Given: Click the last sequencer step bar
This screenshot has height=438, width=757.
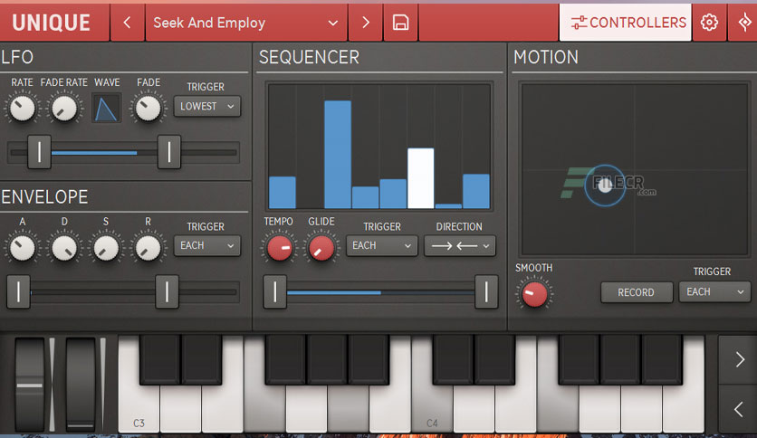Looking at the screenshot, I should pyautogui.click(x=476, y=191).
